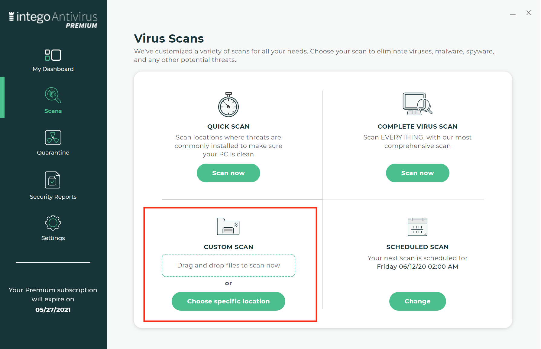541x349 pixels.
Task: Open the Quarantine biohazard icon
Action: 53,138
